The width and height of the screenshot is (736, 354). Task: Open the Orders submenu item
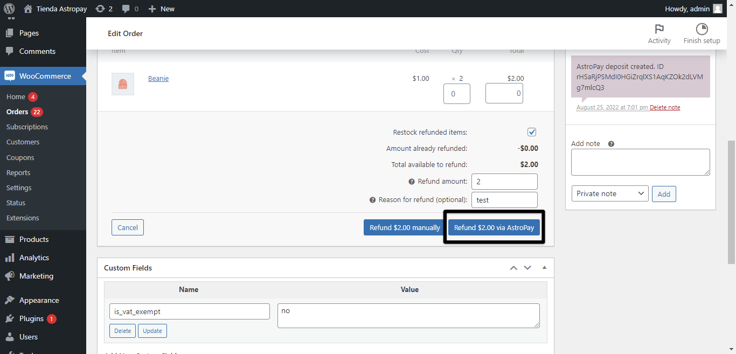17,112
